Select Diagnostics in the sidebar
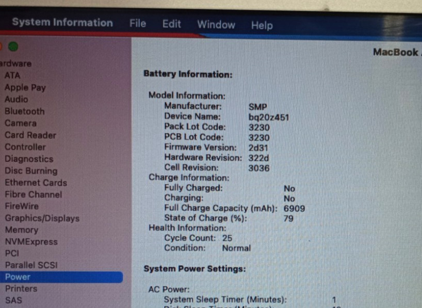This screenshot has height=308, width=422. pyautogui.click(x=29, y=159)
